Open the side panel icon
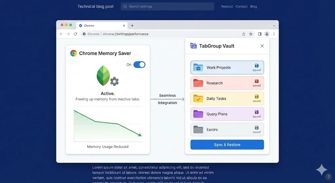335x183 pixels. tap(259, 34)
